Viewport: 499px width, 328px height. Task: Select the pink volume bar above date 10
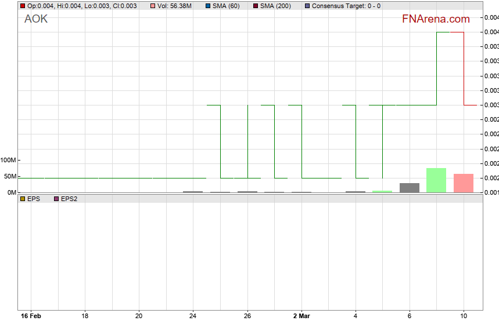click(464, 183)
